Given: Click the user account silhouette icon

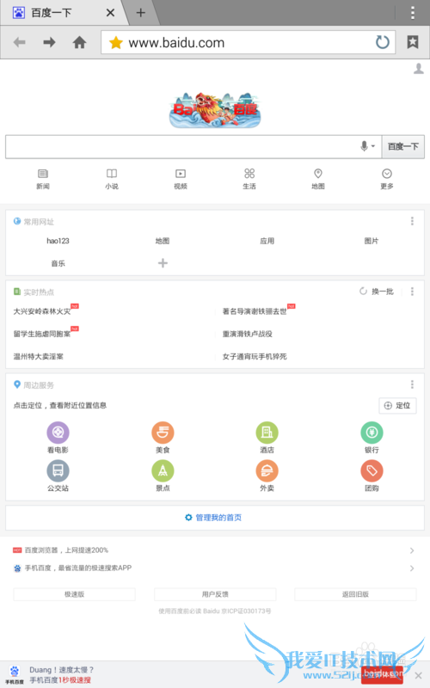Looking at the screenshot, I should pyautogui.click(x=419, y=69).
